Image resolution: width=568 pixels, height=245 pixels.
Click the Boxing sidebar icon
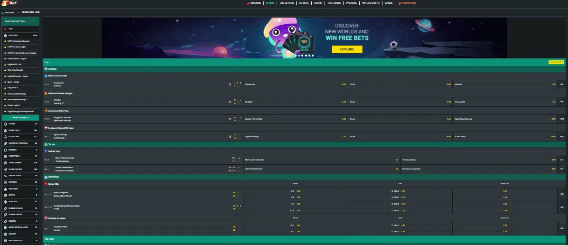coord(5,221)
